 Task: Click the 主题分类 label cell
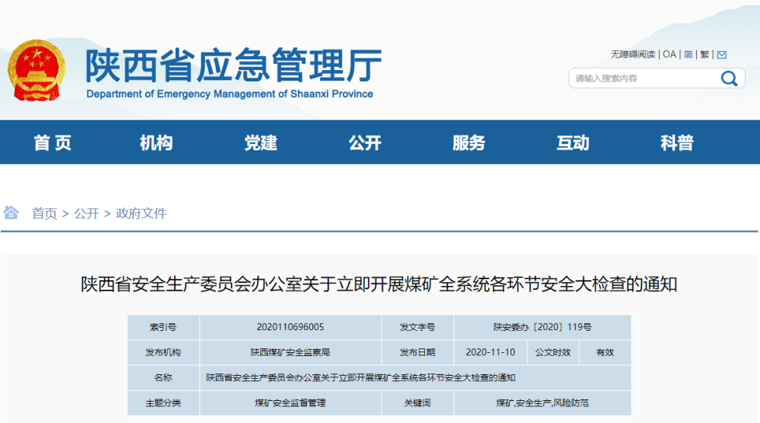(x=163, y=402)
